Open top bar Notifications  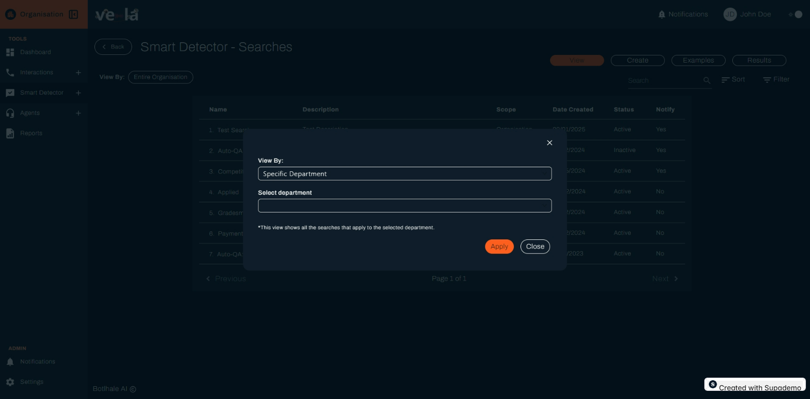click(x=683, y=14)
